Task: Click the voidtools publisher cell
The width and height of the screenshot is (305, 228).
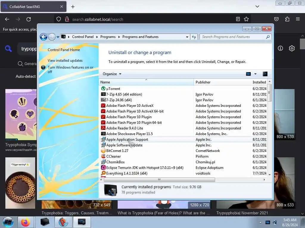Action: pos(203,173)
